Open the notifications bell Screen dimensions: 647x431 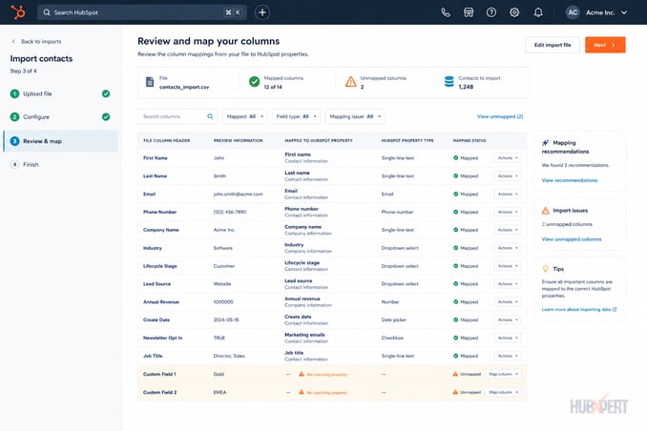point(538,12)
